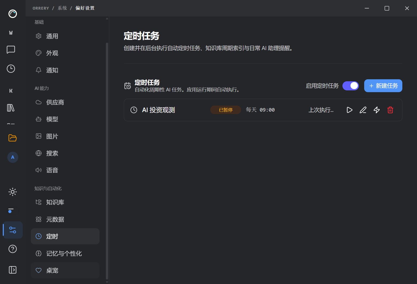Open the 通用 settings page

[x=65, y=36]
